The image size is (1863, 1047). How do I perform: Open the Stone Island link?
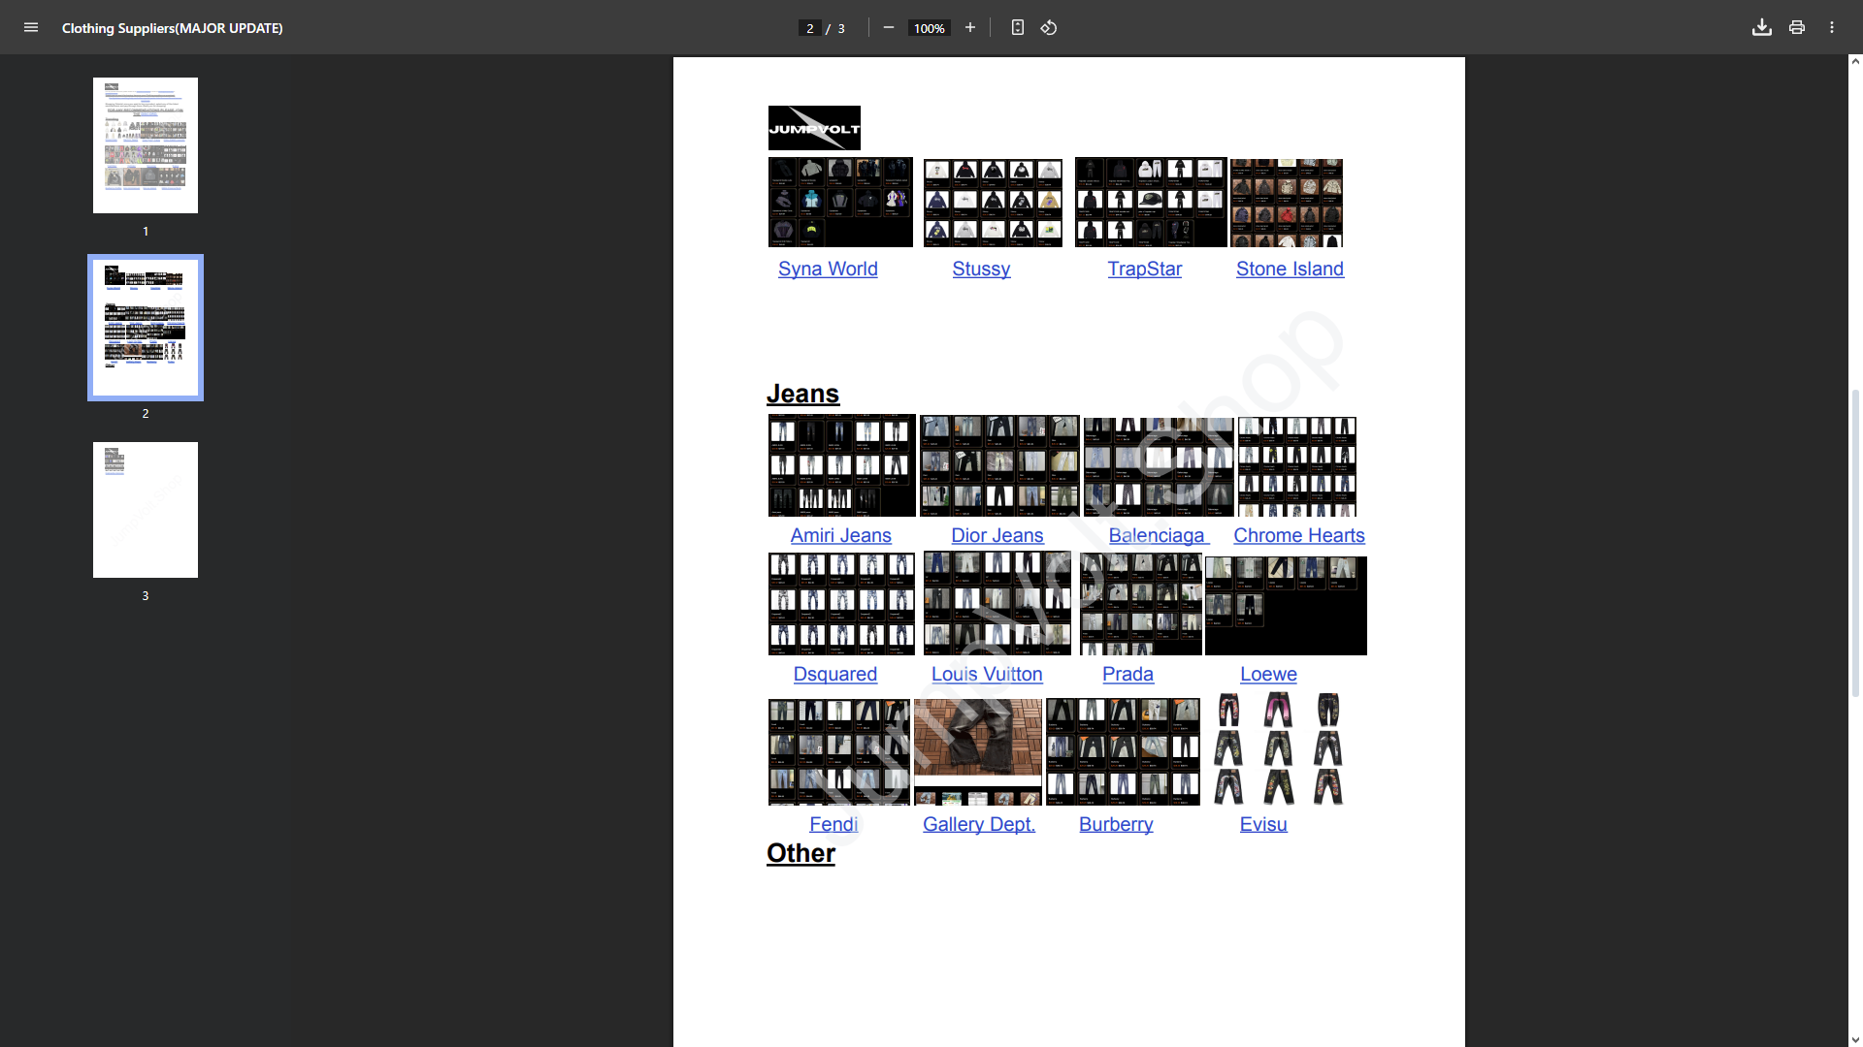point(1290,269)
